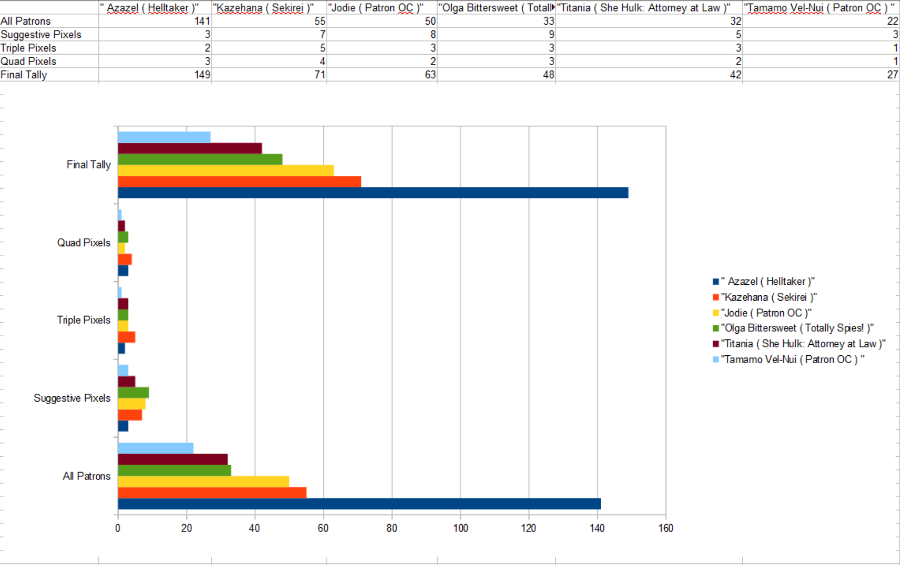
Task: Select the maroon Titania bar in All Patrons
Action: point(173,459)
